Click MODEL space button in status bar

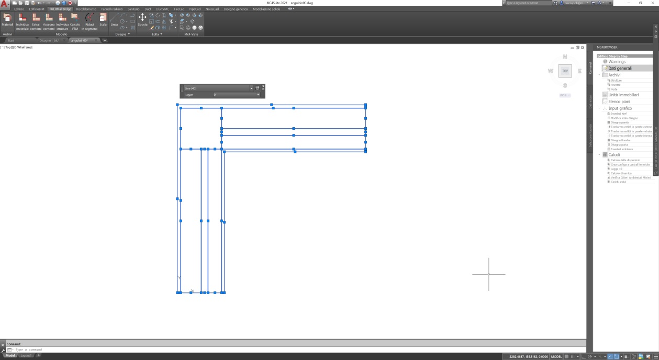556,356
